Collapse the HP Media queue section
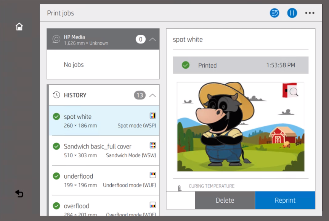This screenshot has height=221, width=329. click(x=152, y=39)
